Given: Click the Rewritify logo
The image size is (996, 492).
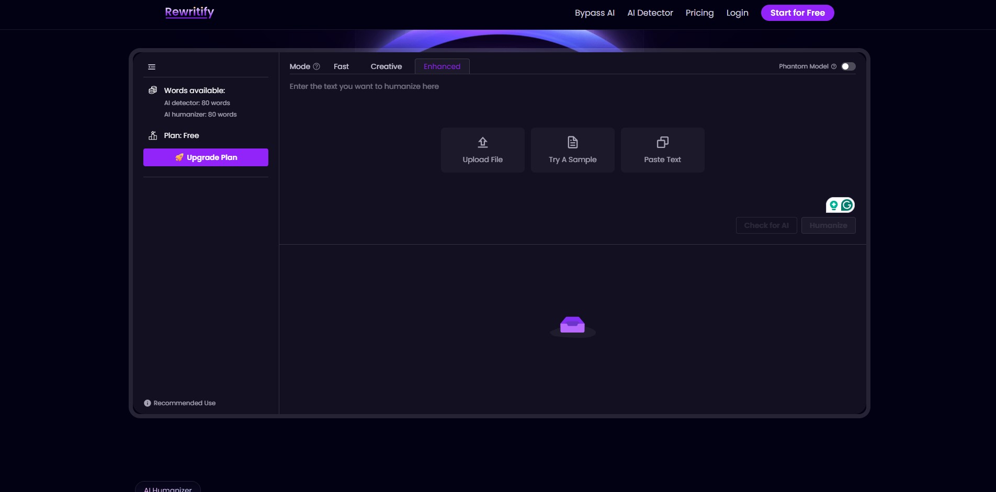Looking at the screenshot, I should [189, 12].
